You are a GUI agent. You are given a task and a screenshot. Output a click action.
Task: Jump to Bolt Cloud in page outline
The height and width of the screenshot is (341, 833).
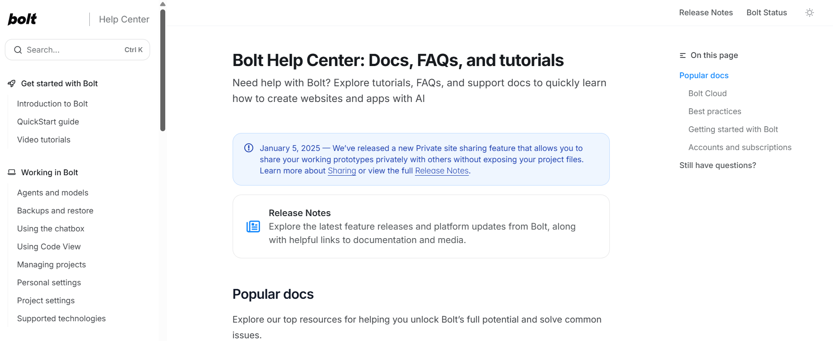pyautogui.click(x=707, y=93)
